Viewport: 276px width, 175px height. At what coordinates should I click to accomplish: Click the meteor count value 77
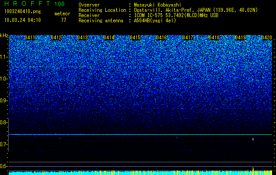(64, 20)
